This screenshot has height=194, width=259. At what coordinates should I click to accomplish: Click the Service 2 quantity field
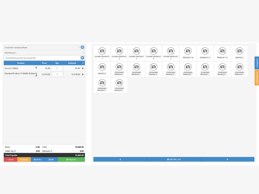pyautogui.click(x=57, y=68)
